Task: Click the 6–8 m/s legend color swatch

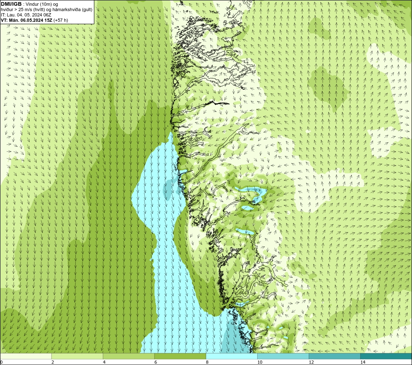Action: click(x=180, y=356)
